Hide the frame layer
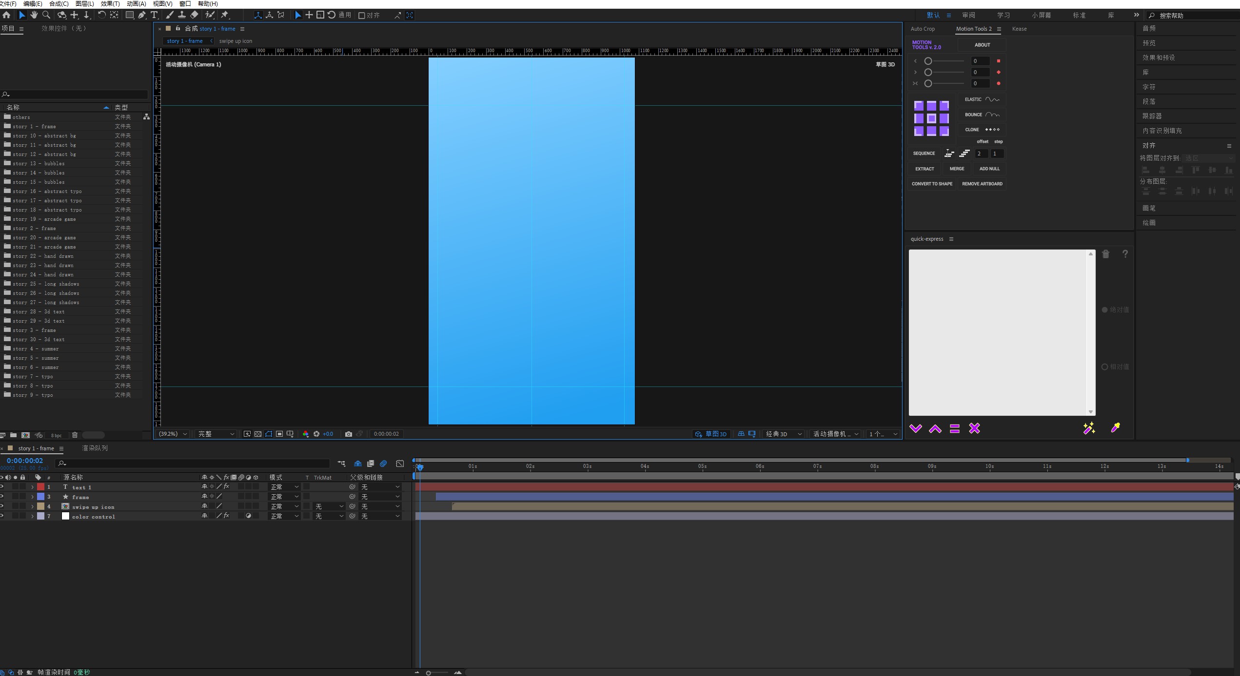Image resolution: width=1240 pixels, height=676 pixels. [x=2, y=496]
